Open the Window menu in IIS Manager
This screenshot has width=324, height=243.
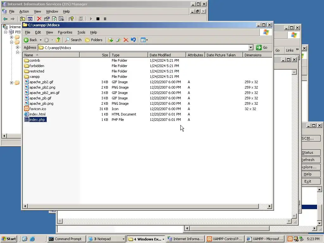point(52,11)
